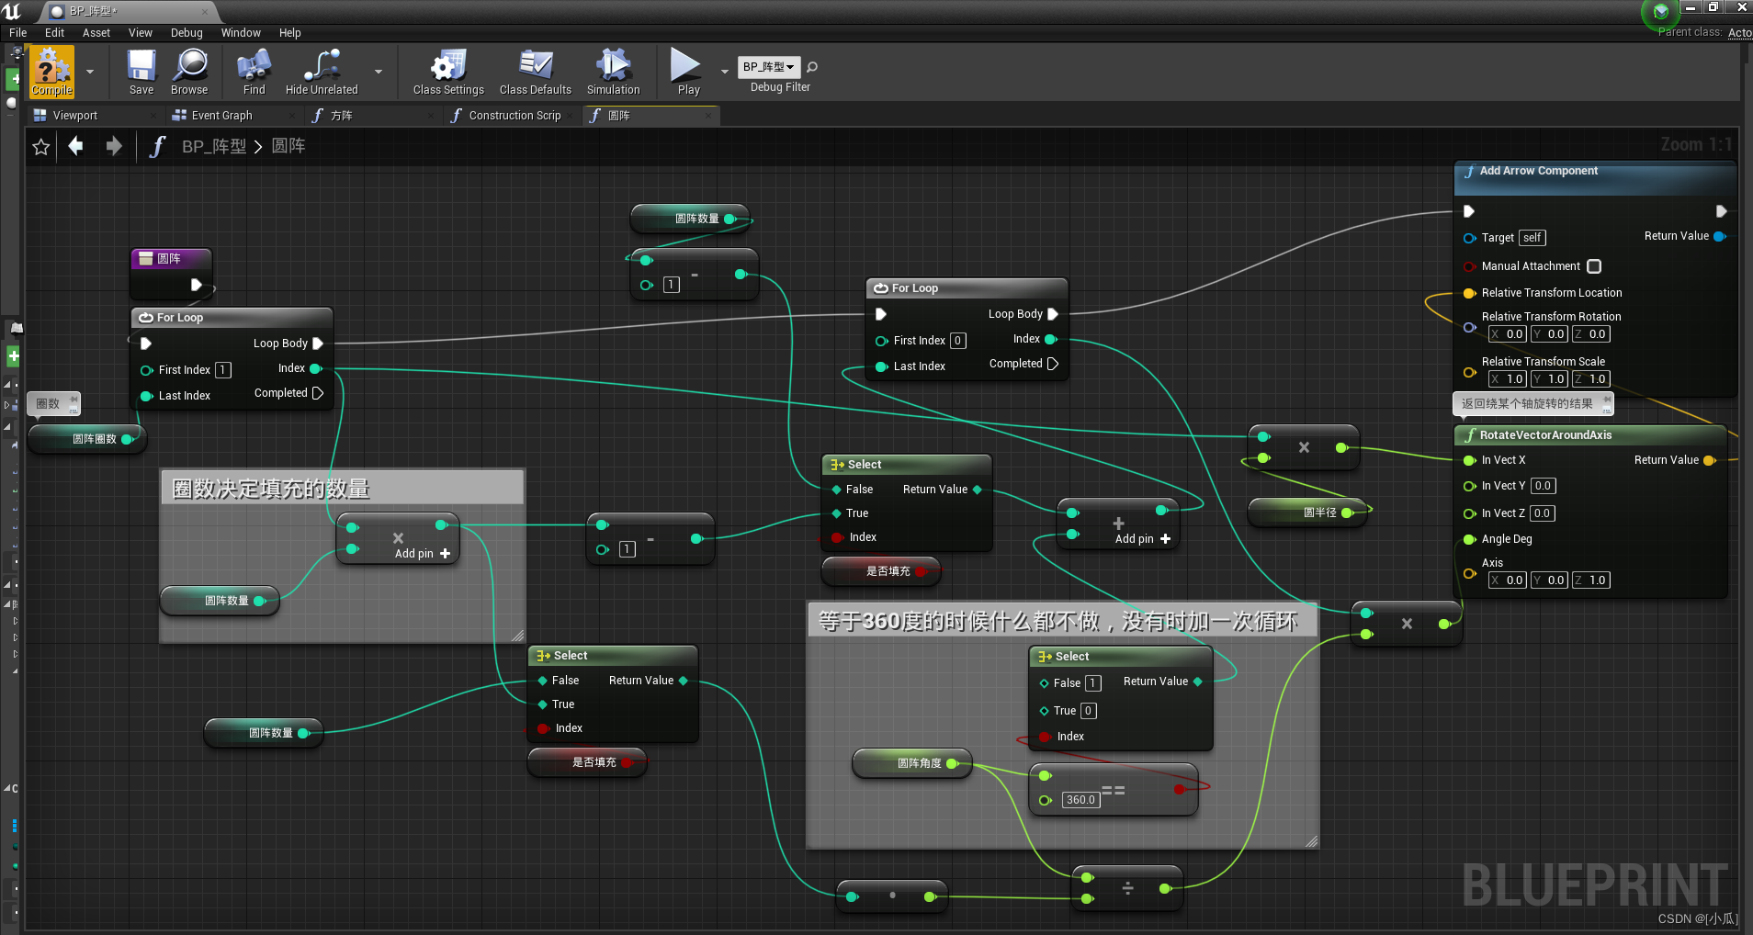The image size is (1753, 935).
Task: Edit Relative Transform Rotation X field
Action: (1508, 334)
